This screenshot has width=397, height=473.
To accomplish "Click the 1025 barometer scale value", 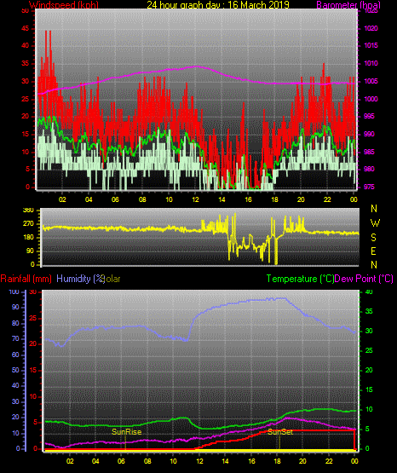I will [371, 11].
